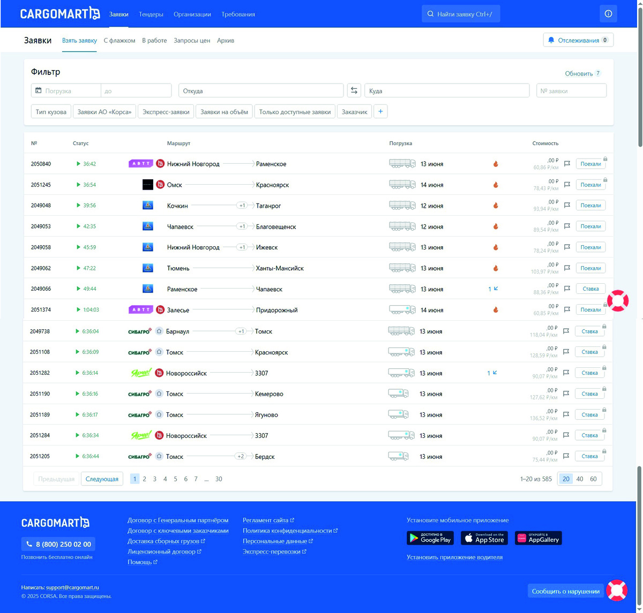Show 60 rows per page
The height and width of the screenshot is (613, 643).
point(593,479)
